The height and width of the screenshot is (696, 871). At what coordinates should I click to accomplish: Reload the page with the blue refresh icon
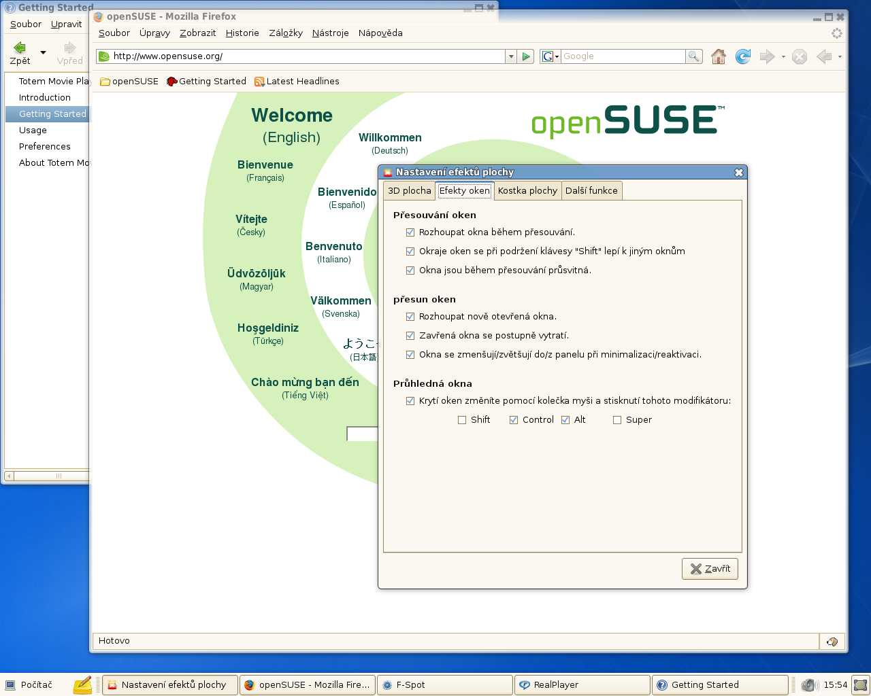pyautogui.click(x=743, y=56)
